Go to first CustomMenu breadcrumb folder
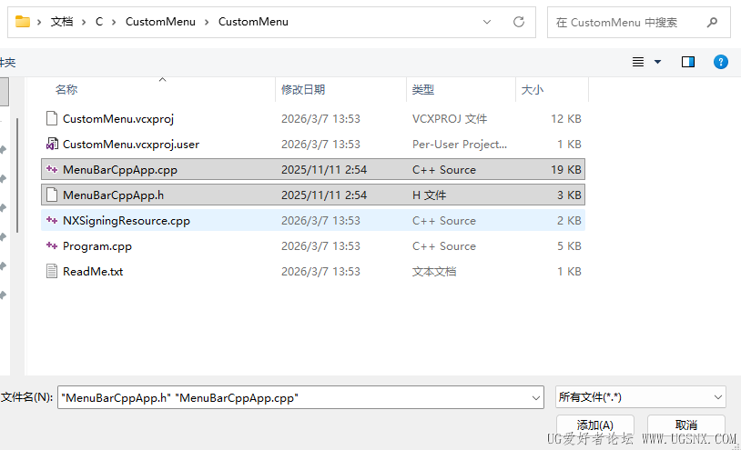This screenshot has width=741, height=450. (160, 22)
